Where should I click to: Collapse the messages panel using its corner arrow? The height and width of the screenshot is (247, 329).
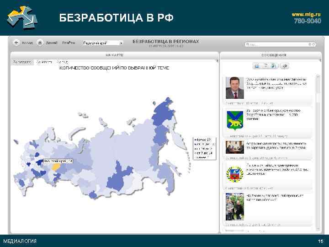[x=320, y=60]
